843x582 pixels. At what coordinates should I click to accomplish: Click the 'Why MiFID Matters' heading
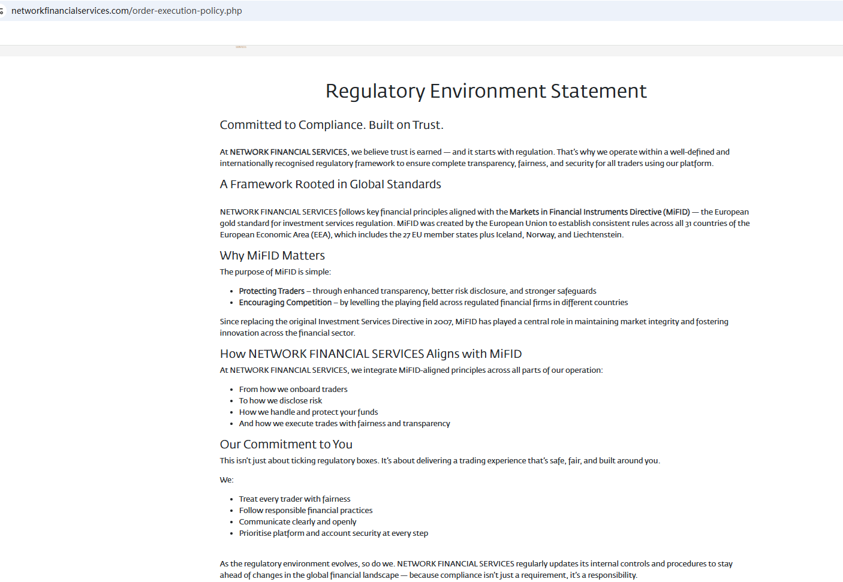click(272, 255)
